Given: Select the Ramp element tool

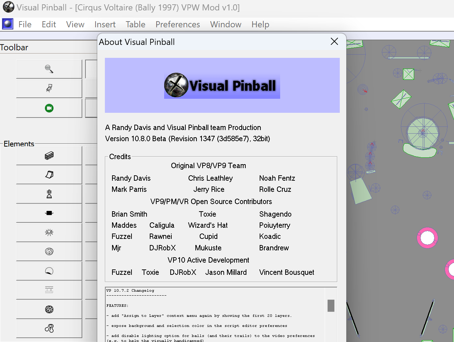Looking at the screenshot, I should [x=49, y=175].
